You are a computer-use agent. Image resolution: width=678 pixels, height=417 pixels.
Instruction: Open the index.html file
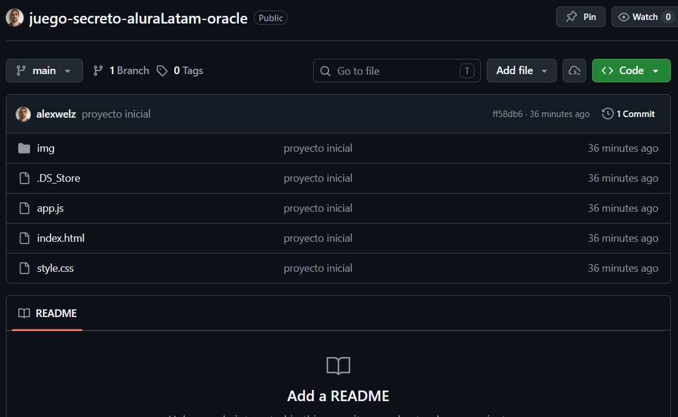pos(61,238)
